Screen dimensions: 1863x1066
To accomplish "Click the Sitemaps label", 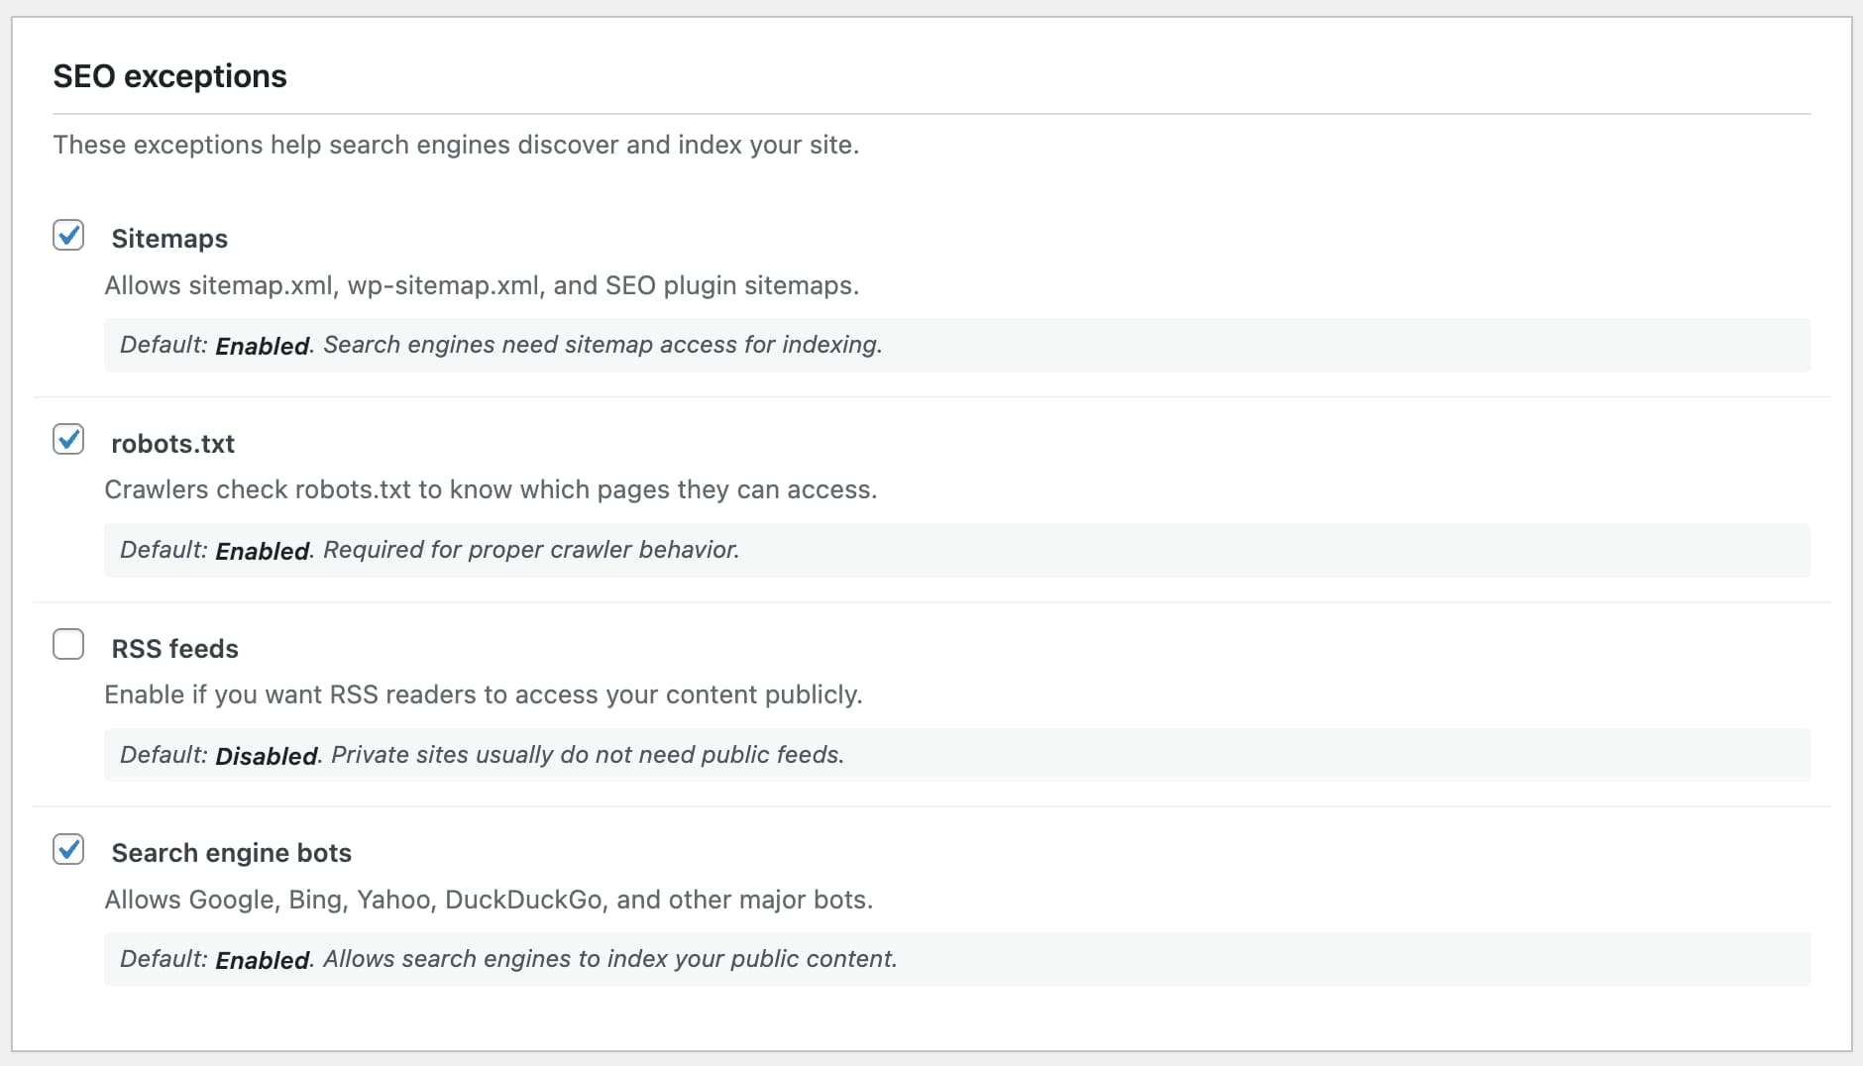I will click(169, 238).
